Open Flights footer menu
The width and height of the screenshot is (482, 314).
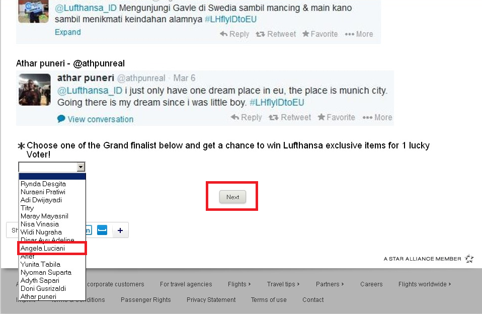(x=239, y=284)
